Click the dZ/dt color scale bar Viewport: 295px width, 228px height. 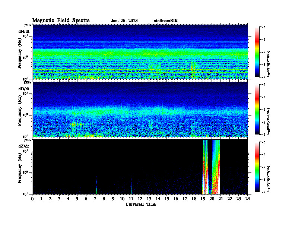click(x=257, y=167)
